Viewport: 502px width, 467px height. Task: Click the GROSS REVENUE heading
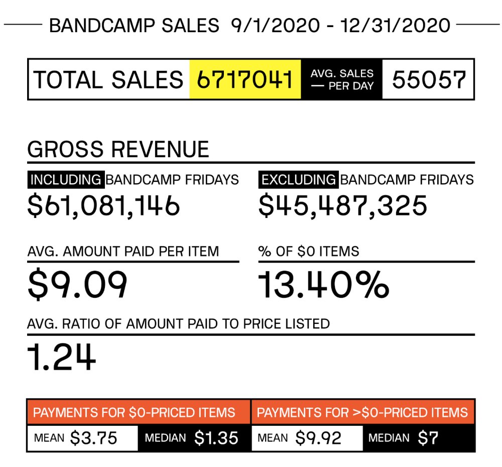tap(118, 150)
